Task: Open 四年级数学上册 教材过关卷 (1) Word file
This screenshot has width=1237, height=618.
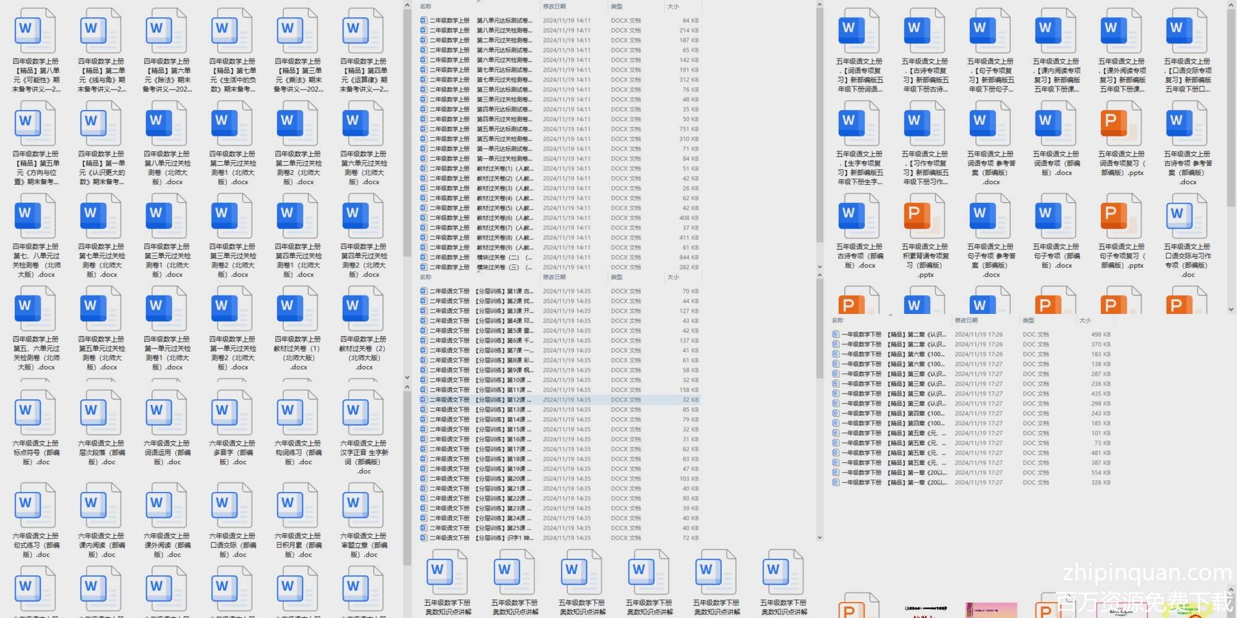Action: click(x=297, y=310)
